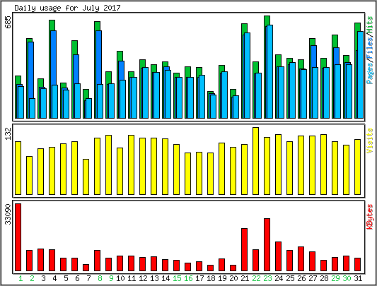Image resolution: width=377 pixels, height=286 pixels.
Task: Select day label 27
Action: (313, 278)
